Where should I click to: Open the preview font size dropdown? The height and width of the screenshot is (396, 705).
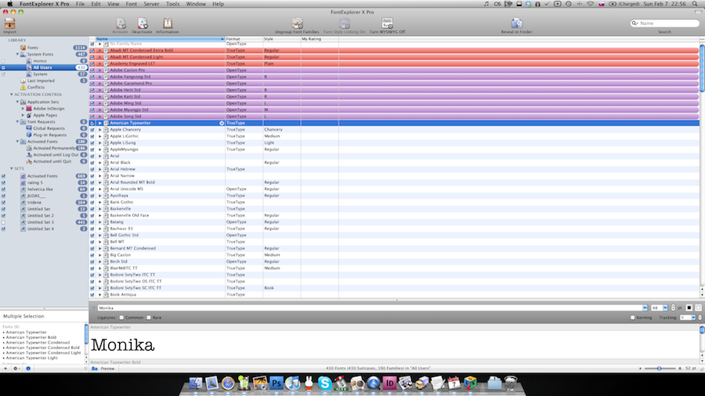(x=665, y=308)
